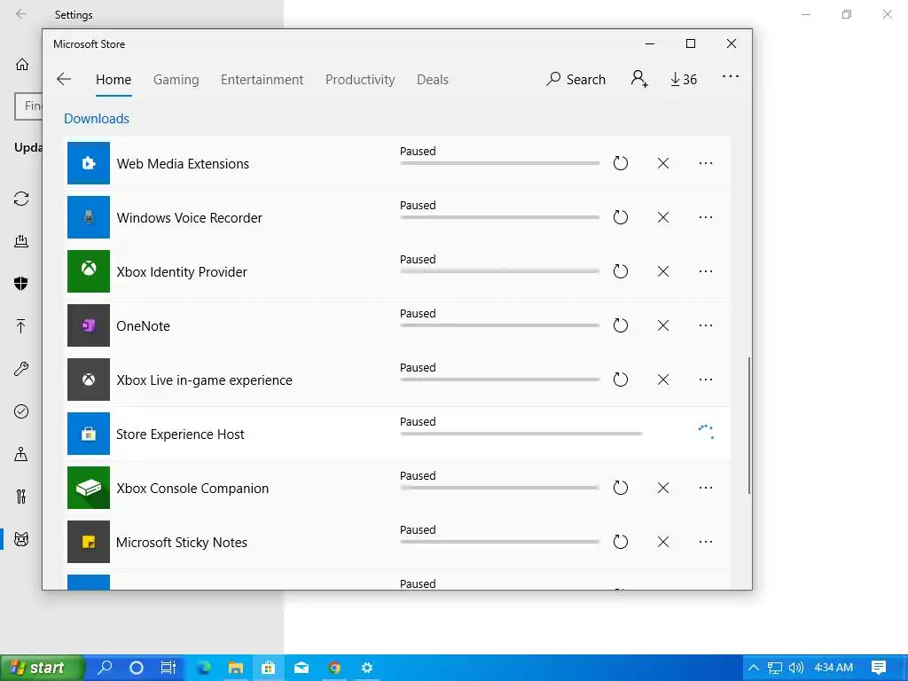Open more options for Web Media Extensions
908x681 pixels.
[x=705, y=163]
